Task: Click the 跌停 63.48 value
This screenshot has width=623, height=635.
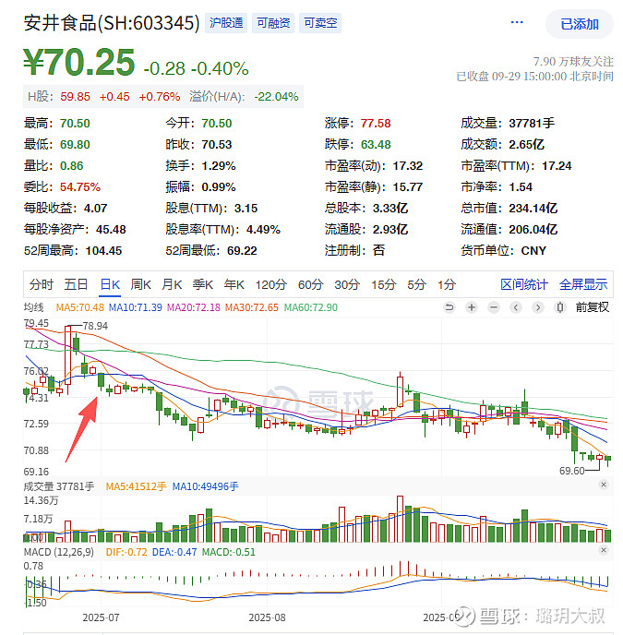Action: point(376,144)
